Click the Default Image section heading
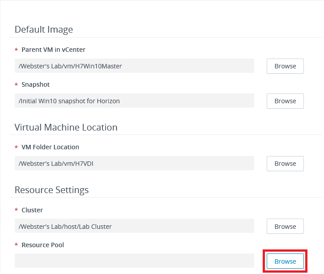This screenshot has height=274, width=324. (44, 30)
